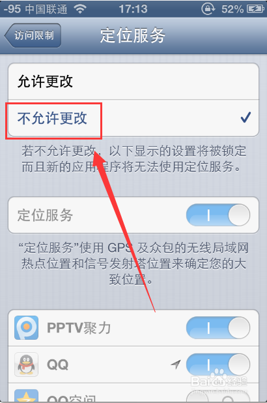Go back to 访问限制
The image size is (267, 403).
[x=33, y=35]
